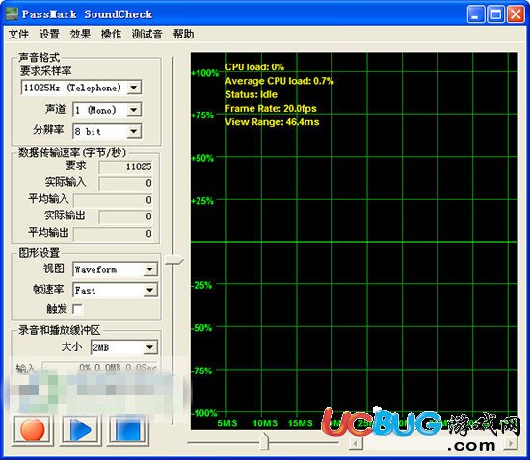
Task: Click the 'CPU load: 0%' text
Action: coord(254,66)
